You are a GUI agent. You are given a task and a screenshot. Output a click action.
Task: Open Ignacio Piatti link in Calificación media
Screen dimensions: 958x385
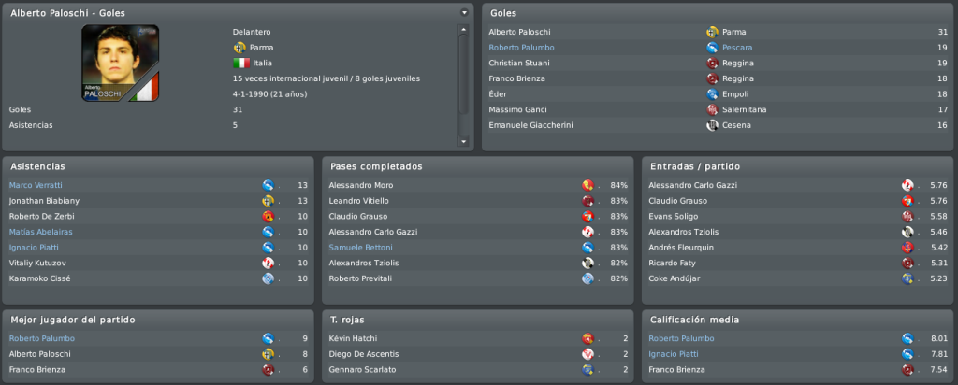point(674,354)
